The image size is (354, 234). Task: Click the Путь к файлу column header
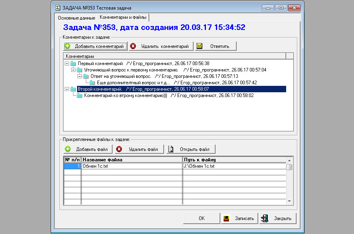pos(234,160)
